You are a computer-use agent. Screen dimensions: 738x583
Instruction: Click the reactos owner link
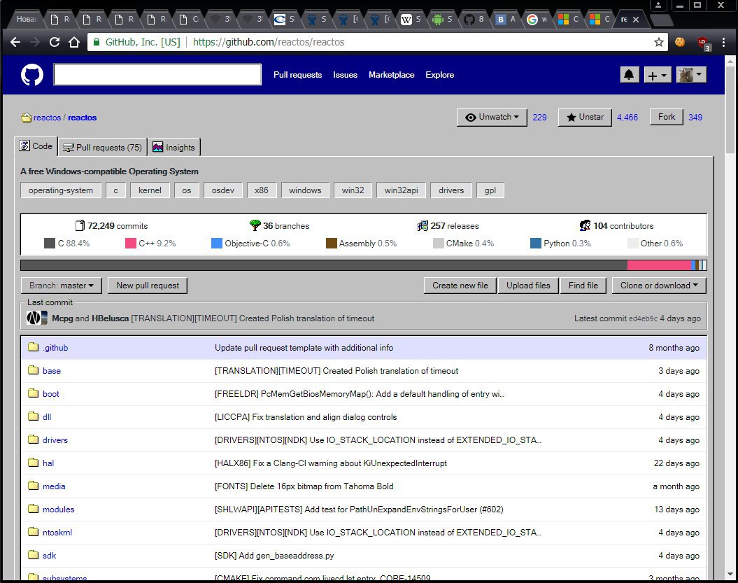(47, 118)
